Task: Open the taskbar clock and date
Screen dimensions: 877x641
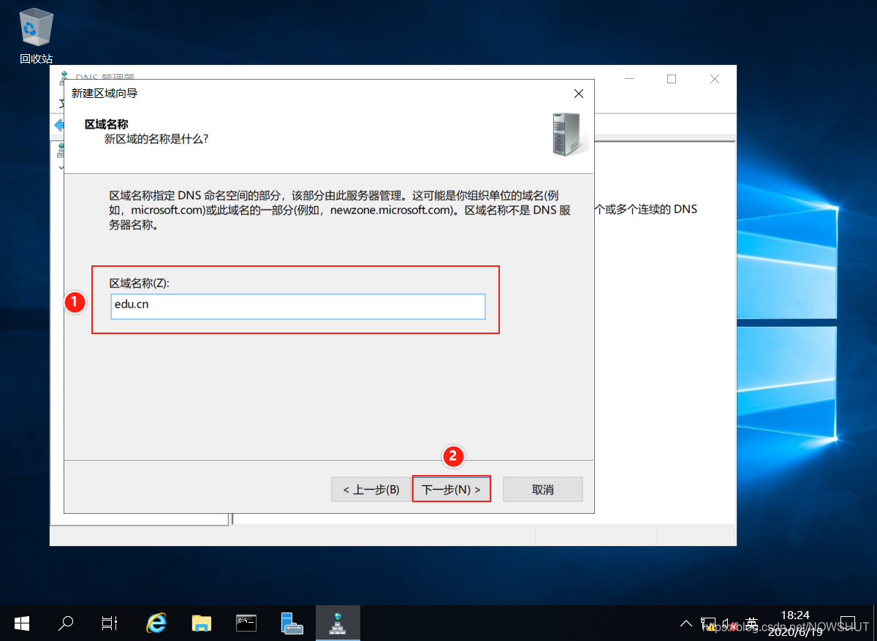Action: click(795, 623)
